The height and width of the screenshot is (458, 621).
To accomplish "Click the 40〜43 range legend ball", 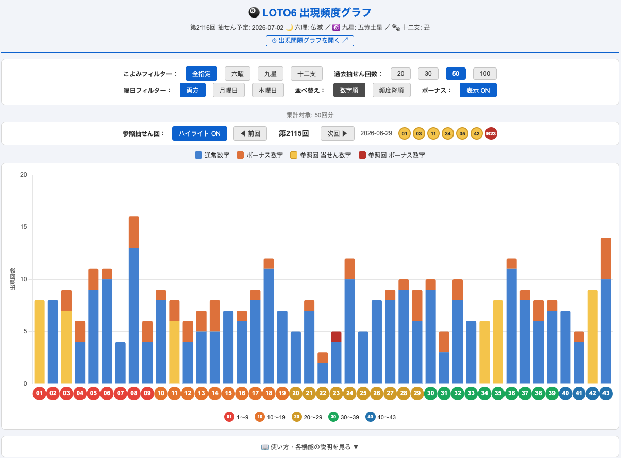I will coord(371,417).
